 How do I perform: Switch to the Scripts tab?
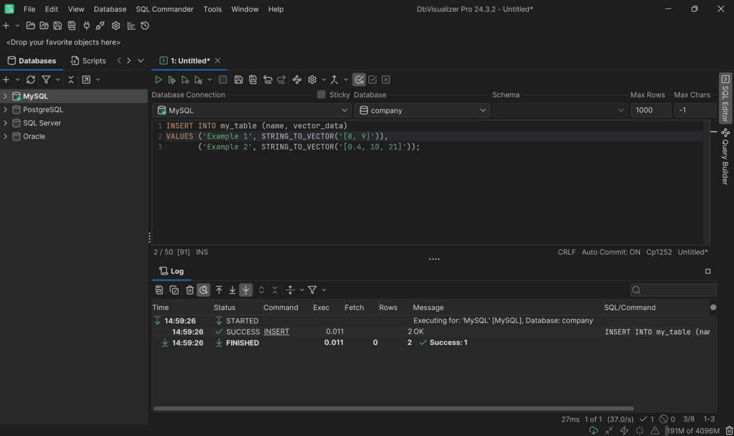point(89,60)
